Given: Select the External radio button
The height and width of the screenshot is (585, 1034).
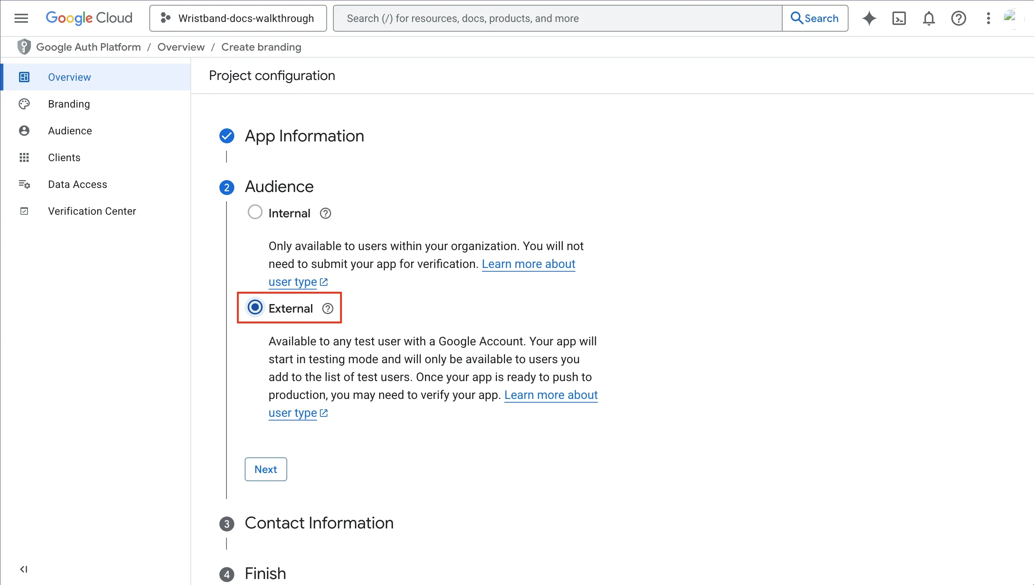Looking at the screenshot, I should click(x=255, y=307).
